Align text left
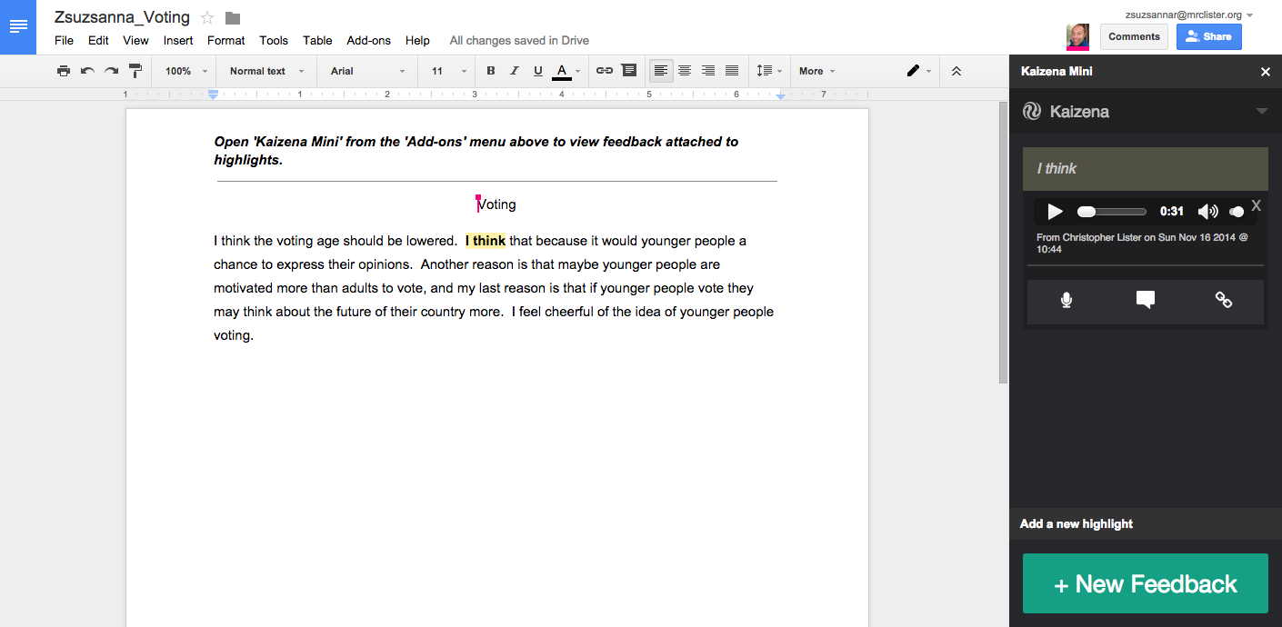1282x627 pixels. click(661, 71)
